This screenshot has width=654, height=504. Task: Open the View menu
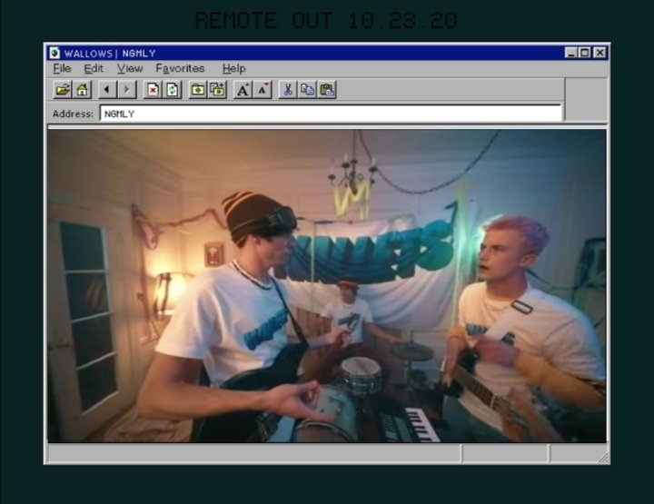tap(130, 68)
